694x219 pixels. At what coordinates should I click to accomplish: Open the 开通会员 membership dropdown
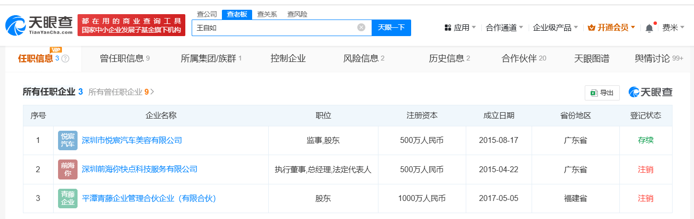(611, 28)
